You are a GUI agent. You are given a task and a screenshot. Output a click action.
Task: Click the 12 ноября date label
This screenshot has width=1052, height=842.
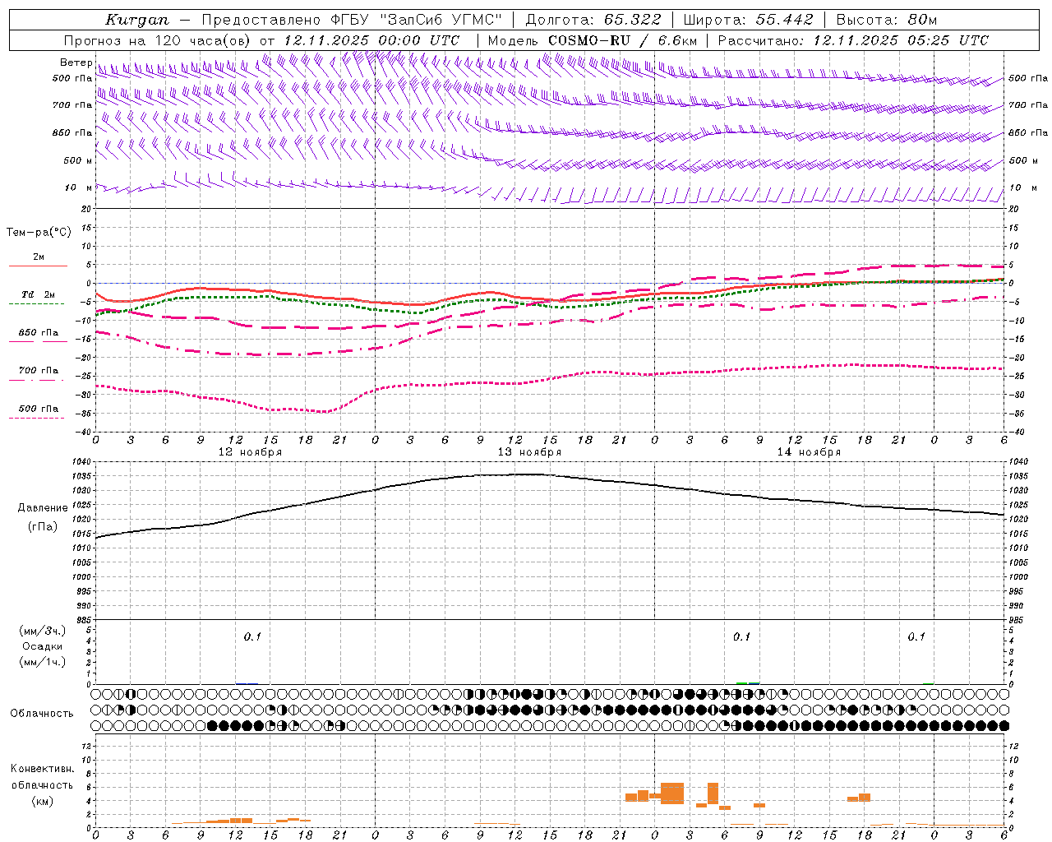click(x=250, y=452)
